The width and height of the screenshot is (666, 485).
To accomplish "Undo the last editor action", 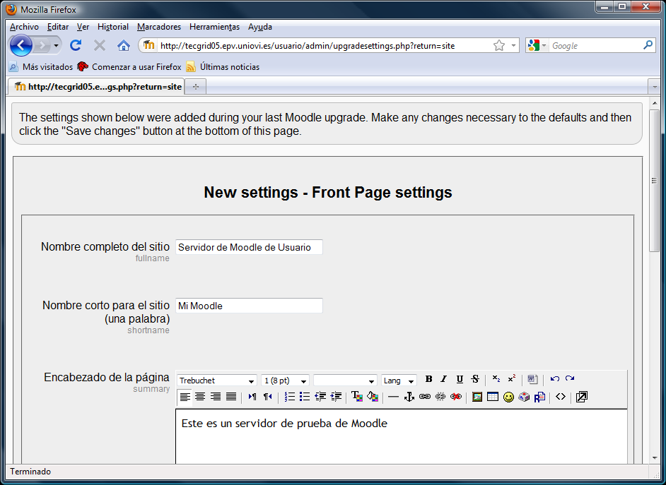I will [554, 379].
